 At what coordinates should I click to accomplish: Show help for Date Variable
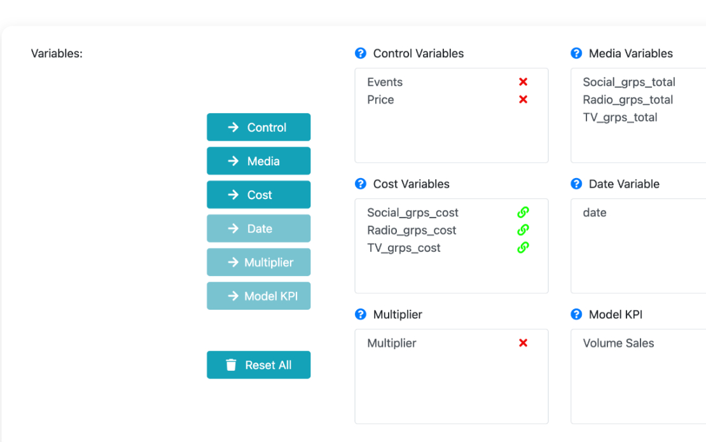click(576, 184)
